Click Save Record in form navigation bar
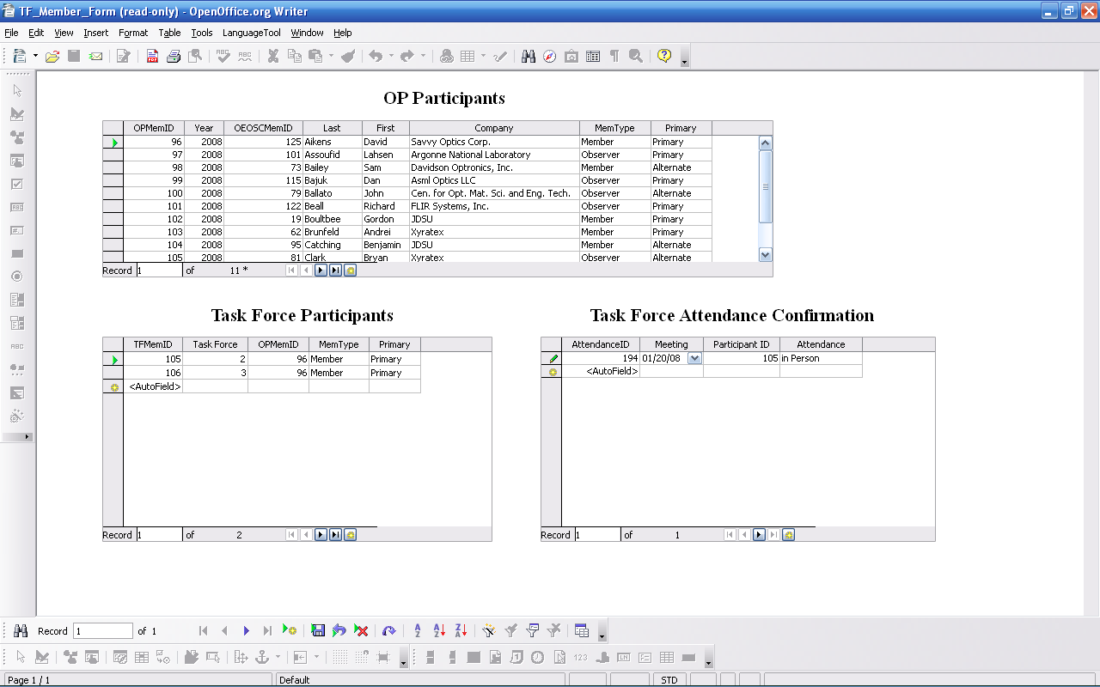This screenshot has width=1100, height=687. click(318, 631)
